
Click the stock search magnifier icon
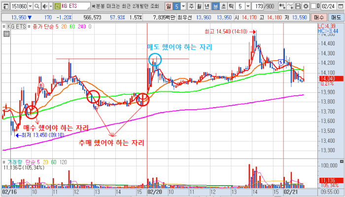[x=37, y=6]
